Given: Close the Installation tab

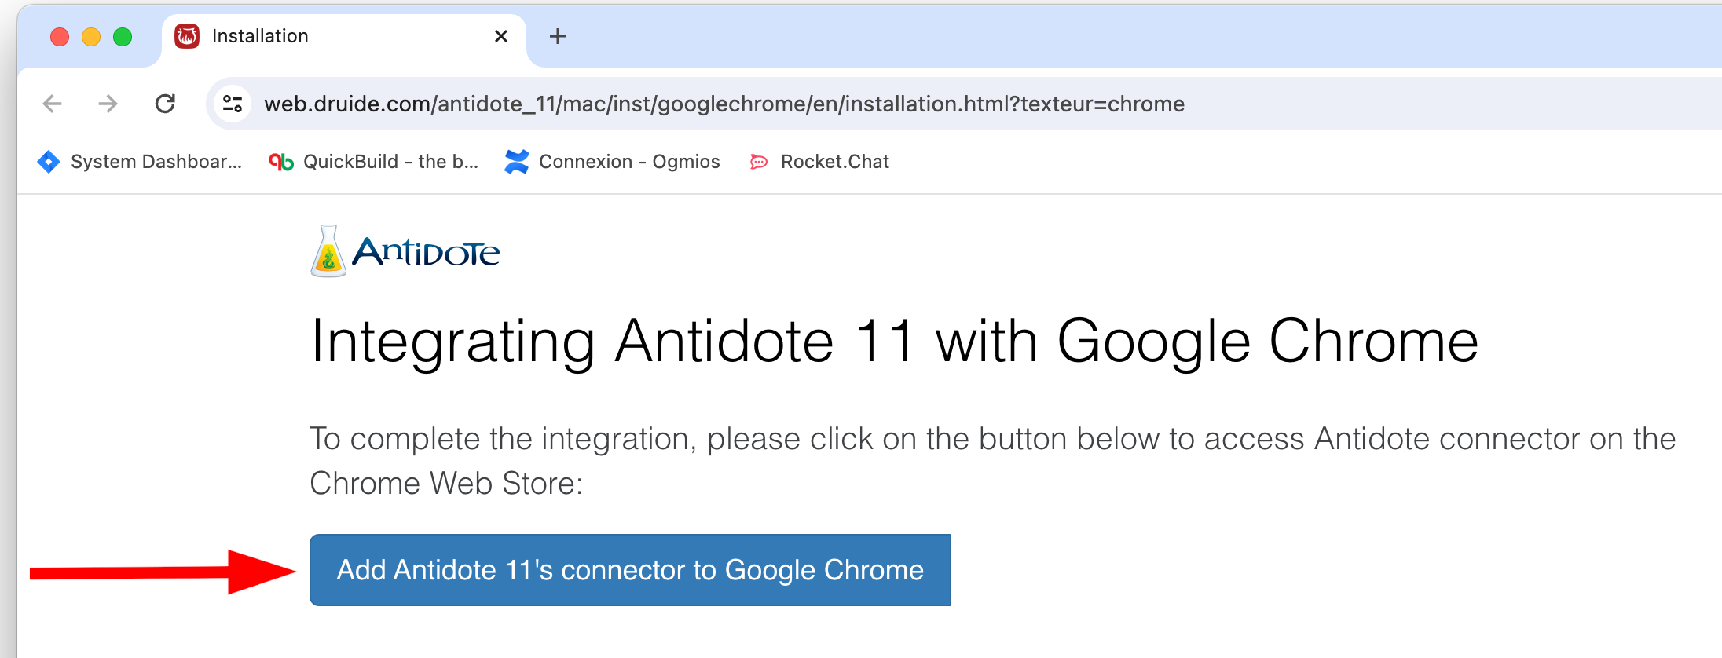Looking at the screenshot, I should (x=501, y=36).
